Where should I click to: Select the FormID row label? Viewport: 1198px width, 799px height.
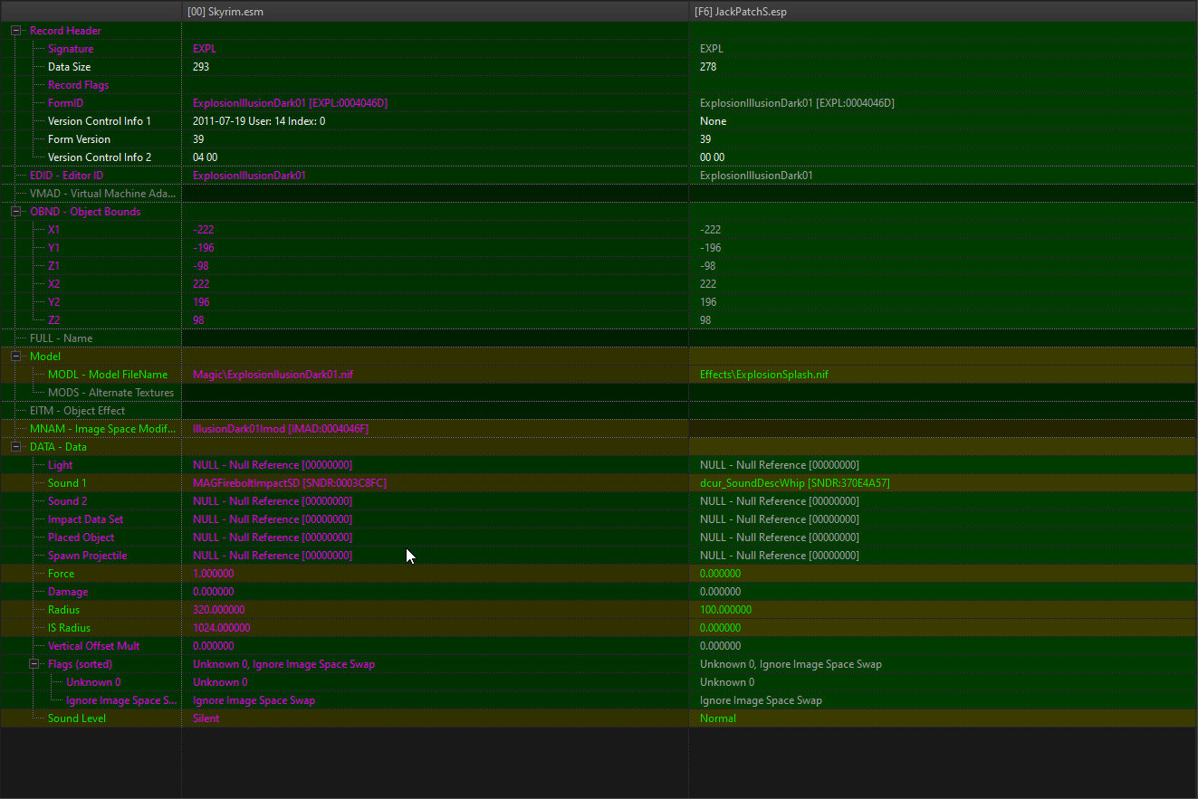tap(65, 103)
